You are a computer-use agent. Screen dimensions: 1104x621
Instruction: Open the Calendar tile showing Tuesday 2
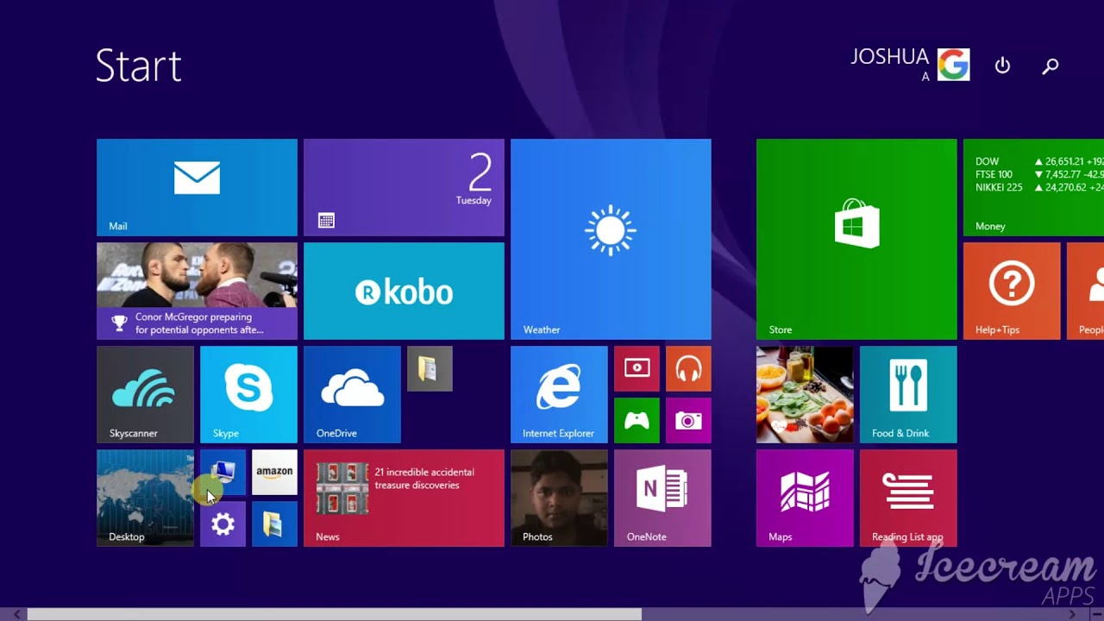pyautogui.click(x=404, y=187)
